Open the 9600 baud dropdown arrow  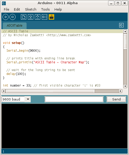click(28, 99)
